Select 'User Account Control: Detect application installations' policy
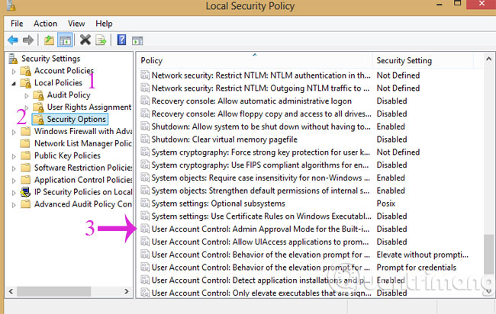 261,280
